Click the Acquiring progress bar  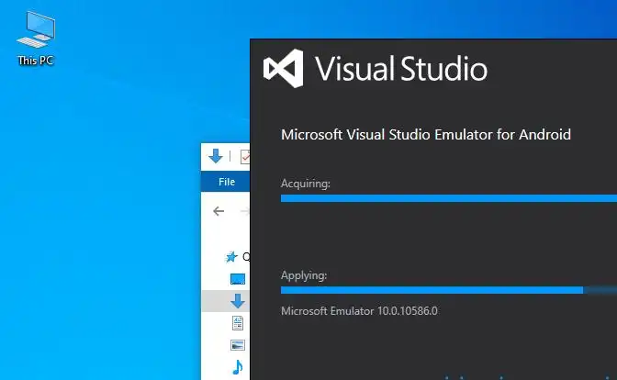coord(449,198)
